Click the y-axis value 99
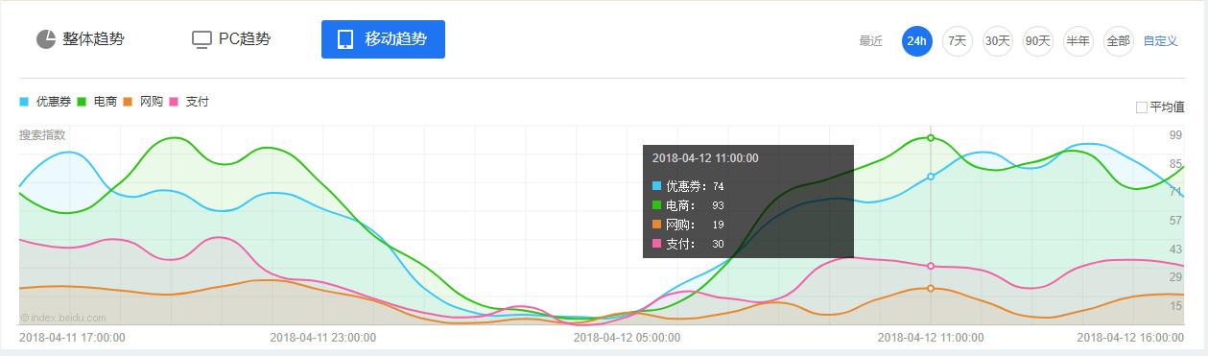Screen dimensions: 1208x356 [x=1175, y=136]
